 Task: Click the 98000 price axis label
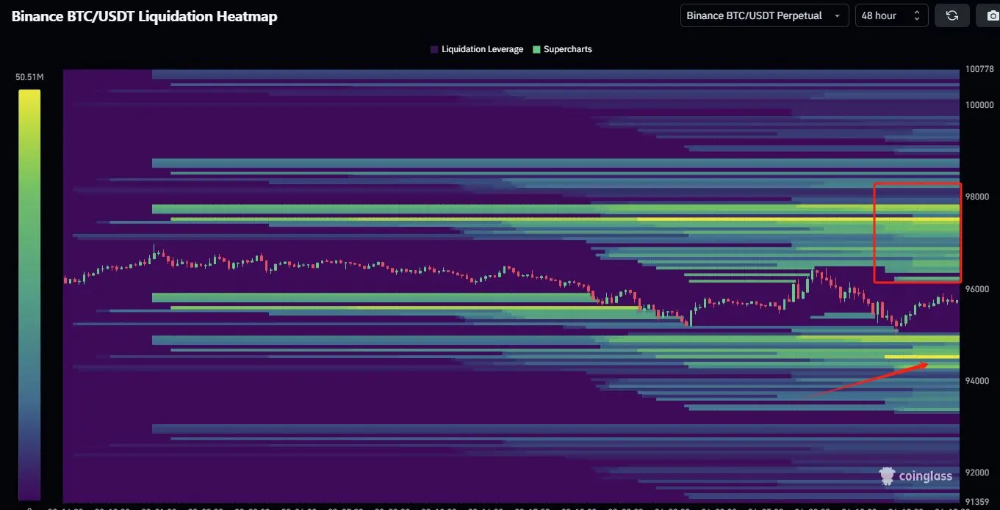pos(977,197)
